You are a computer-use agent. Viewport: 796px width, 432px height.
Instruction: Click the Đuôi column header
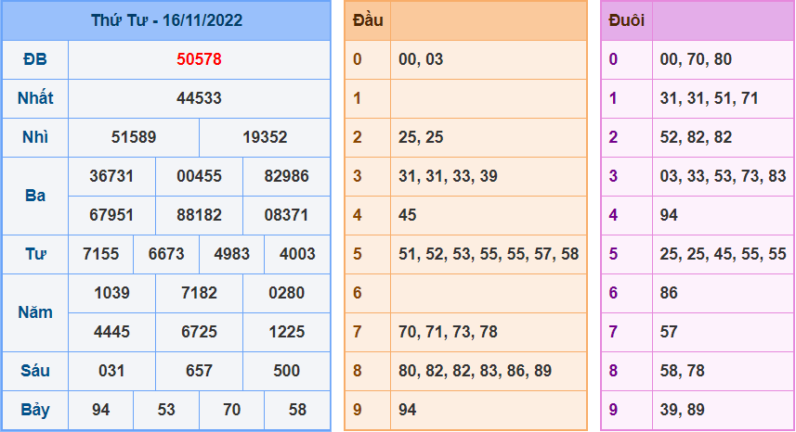coord(626,20)
